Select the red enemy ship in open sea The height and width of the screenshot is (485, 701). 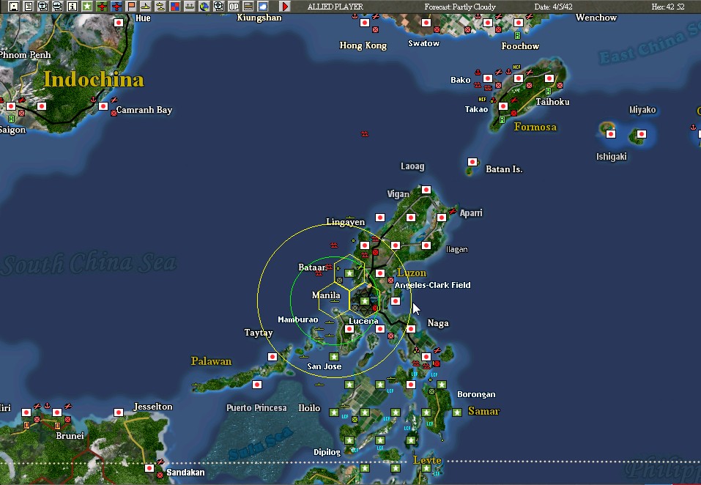pyautogui.click(x=365, y=133)
